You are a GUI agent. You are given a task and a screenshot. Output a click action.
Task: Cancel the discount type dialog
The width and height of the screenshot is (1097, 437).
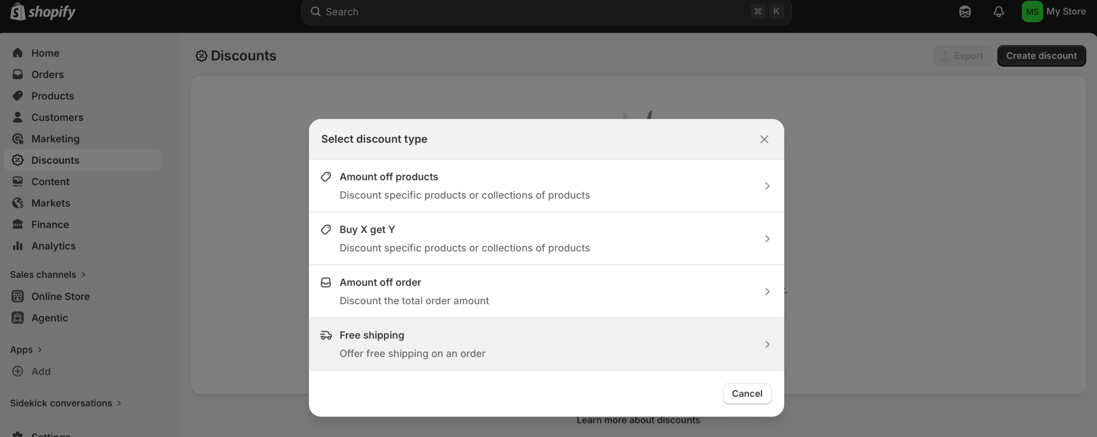[747, 394]
